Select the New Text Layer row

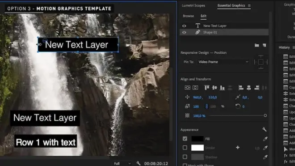click(224, 26)
